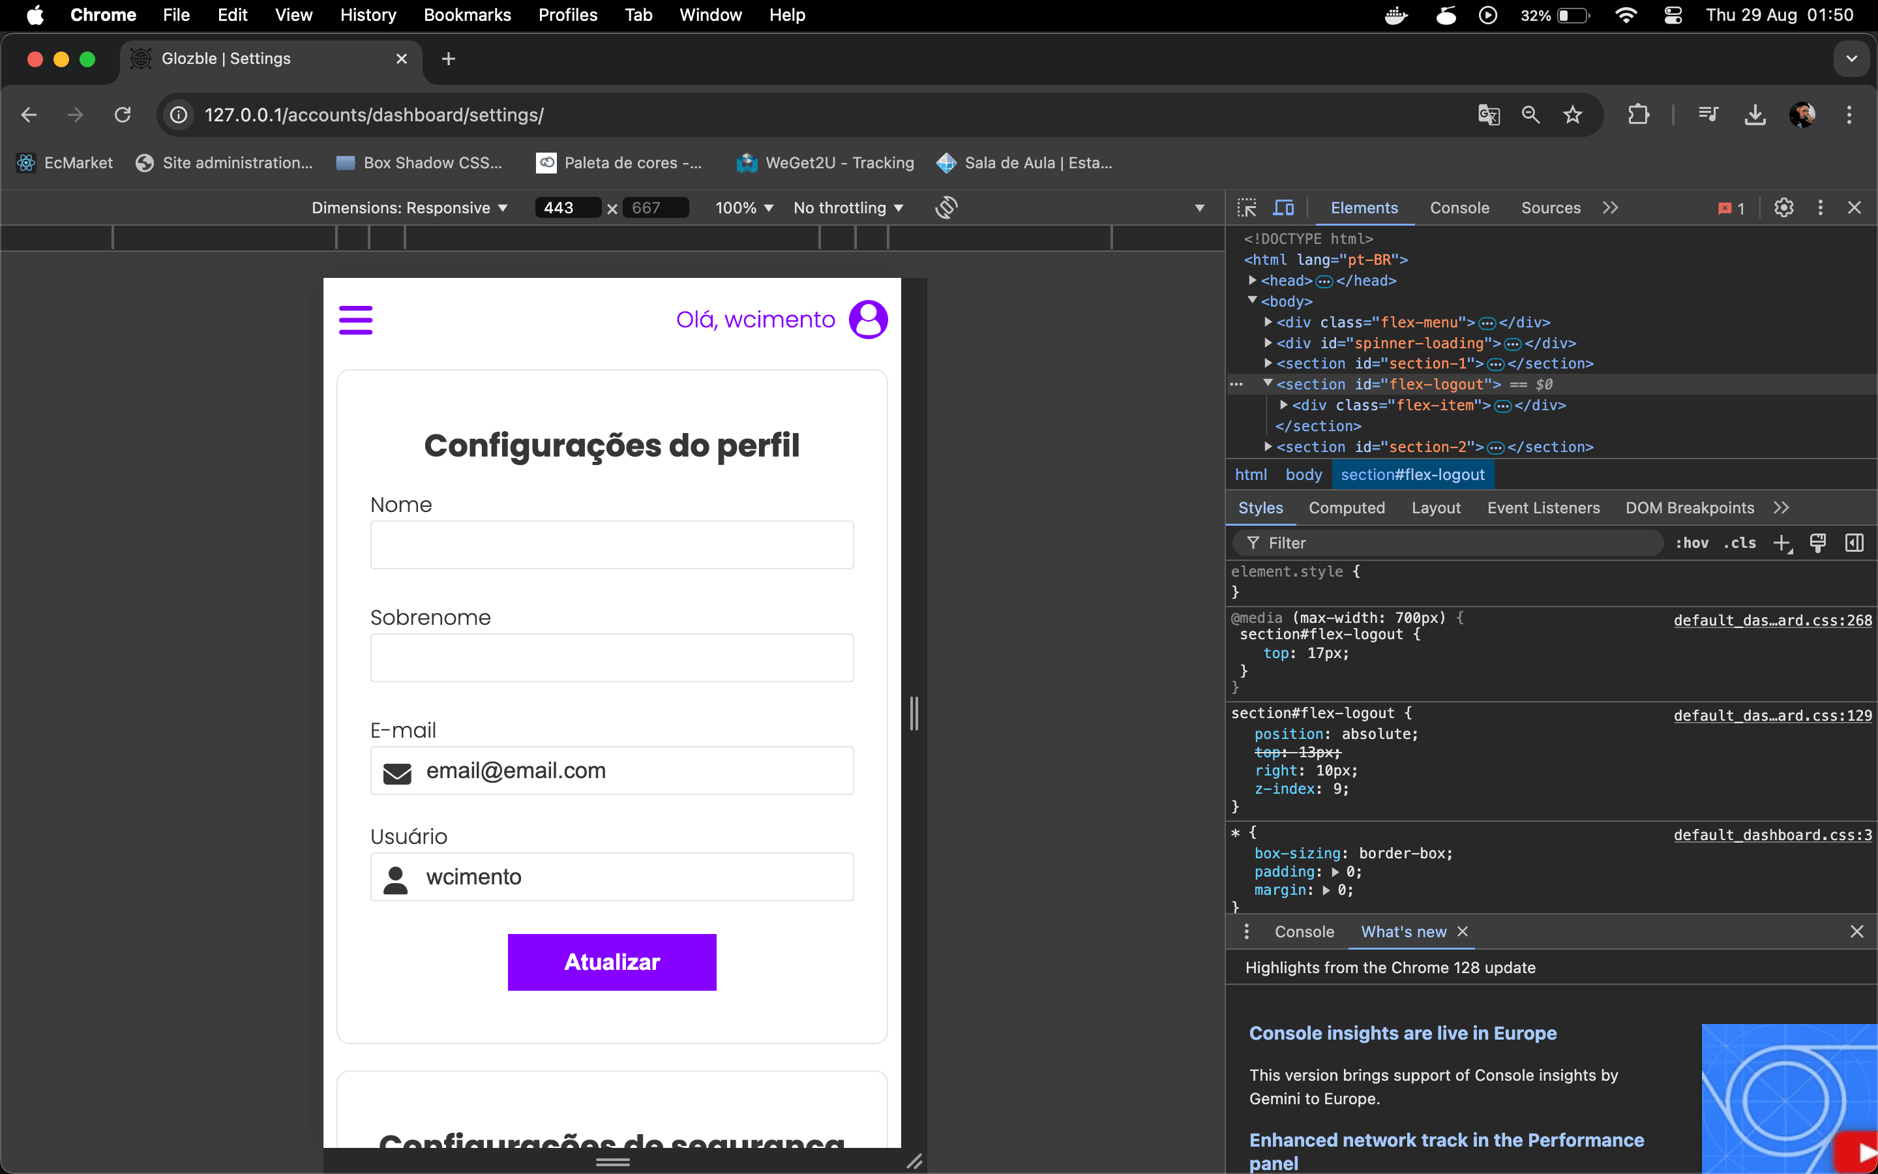
Task: Click the Nome input field
Action: tap(612, 545)
